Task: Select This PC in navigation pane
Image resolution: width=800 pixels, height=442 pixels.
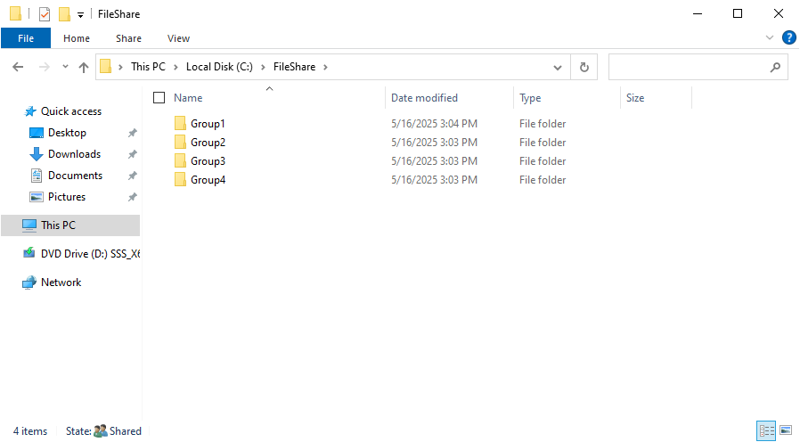Action: point(70,225)
